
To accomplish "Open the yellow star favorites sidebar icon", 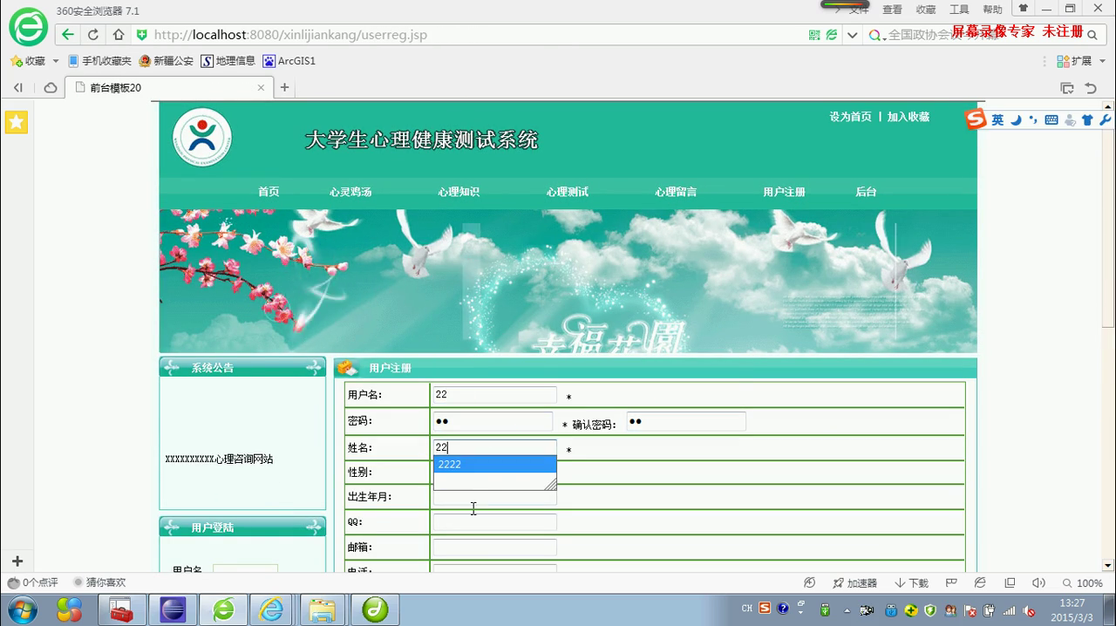I will point(17,122).
